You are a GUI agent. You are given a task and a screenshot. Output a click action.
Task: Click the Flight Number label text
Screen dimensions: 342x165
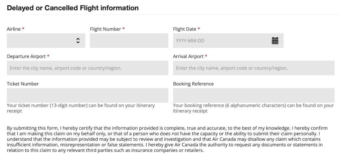(106, 29)
